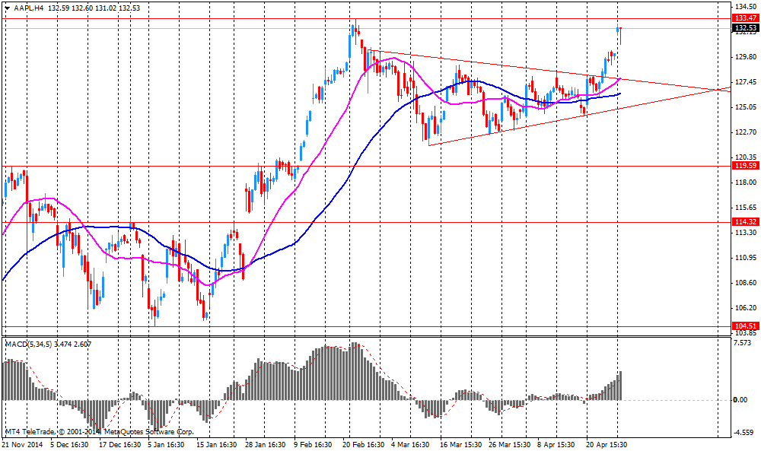Image resolution: width=761 pixels, height=451 pixels.
Task: Select the 104.51 red price level tag
Action: pyautogui.click(x=746, y=326)
